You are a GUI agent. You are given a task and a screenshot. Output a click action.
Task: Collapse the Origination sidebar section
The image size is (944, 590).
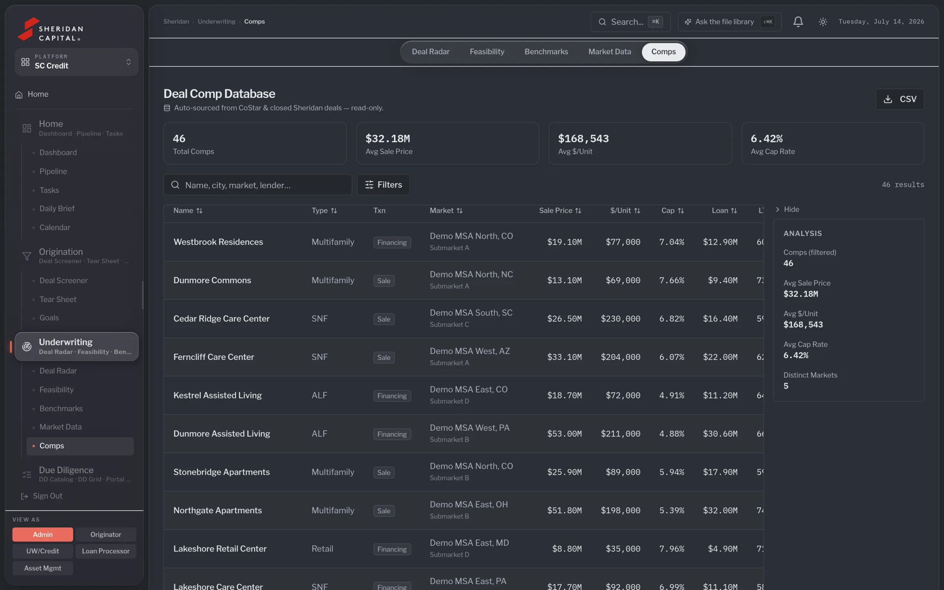point(77,256)
